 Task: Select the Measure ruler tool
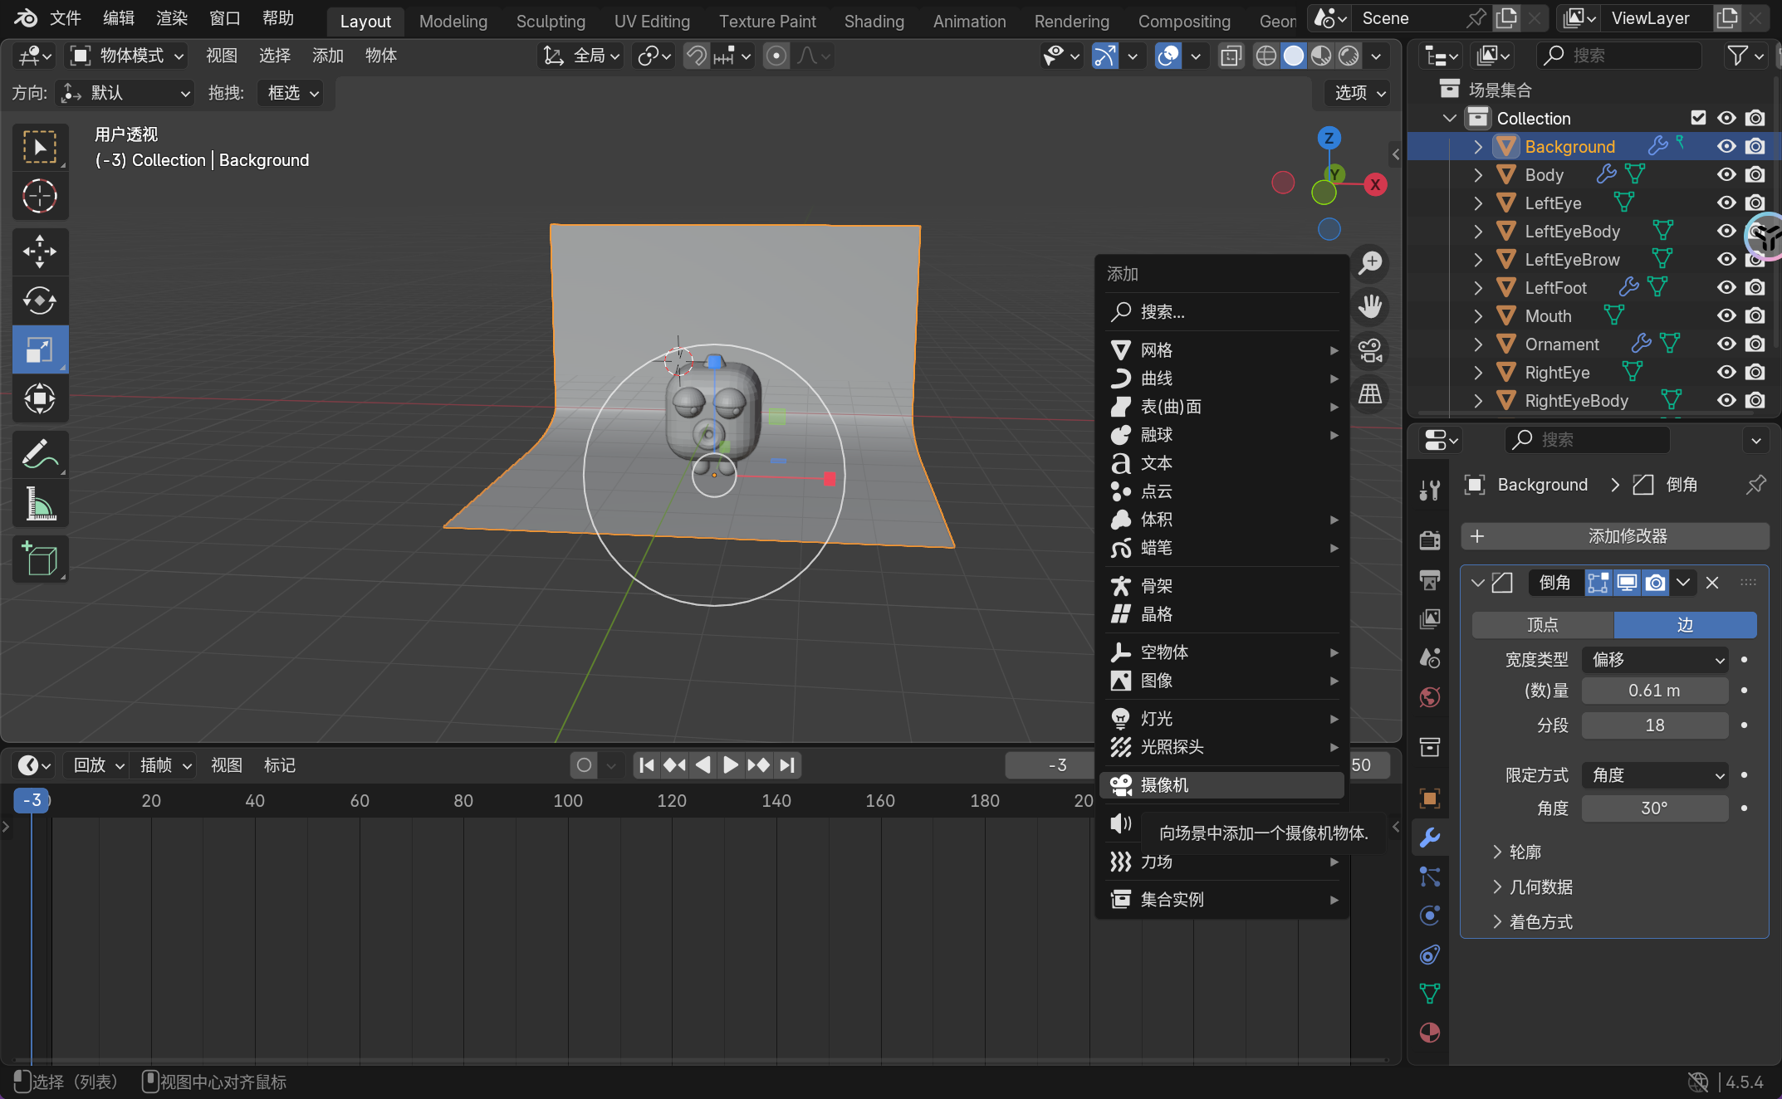click(x=39, y=504)
